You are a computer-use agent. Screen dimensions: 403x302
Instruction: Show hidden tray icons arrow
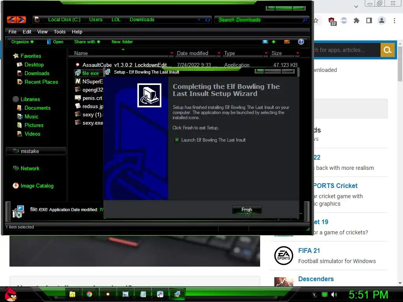click(x=314, y=295)
